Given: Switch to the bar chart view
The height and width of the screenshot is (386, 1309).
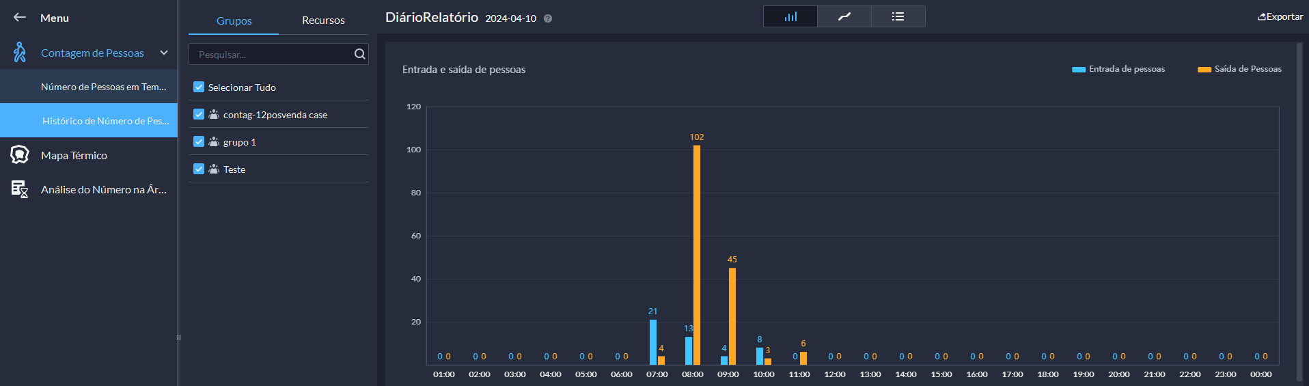Looking at the screenshot, I should click(790, 16).
